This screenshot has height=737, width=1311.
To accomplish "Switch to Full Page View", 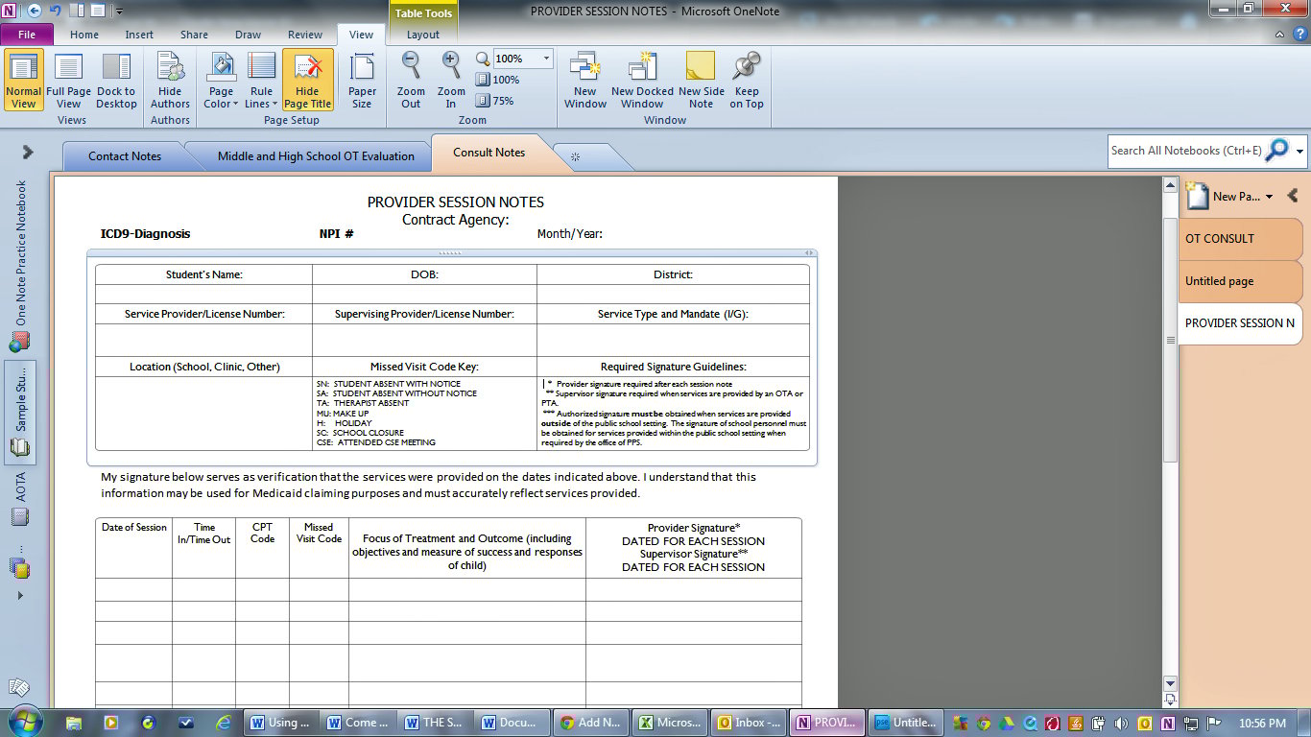I will (69, 81).
